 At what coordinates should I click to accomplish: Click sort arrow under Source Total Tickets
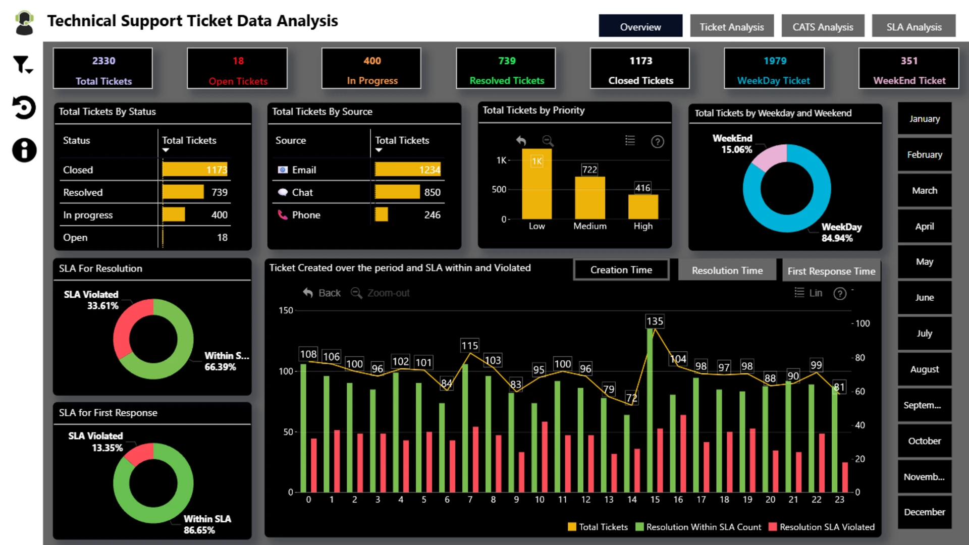pyautogui.click(x=379, y=150)
